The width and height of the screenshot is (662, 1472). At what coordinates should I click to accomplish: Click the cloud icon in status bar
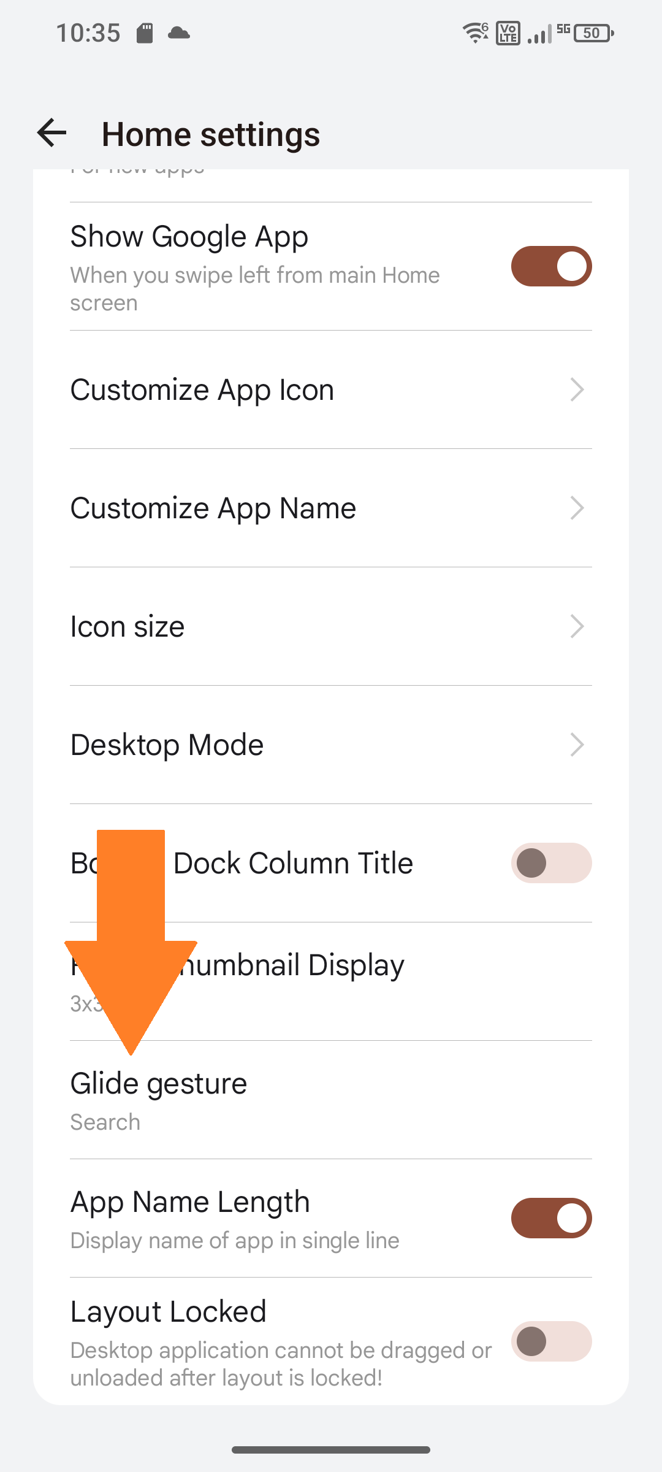[x=178, y=34]
